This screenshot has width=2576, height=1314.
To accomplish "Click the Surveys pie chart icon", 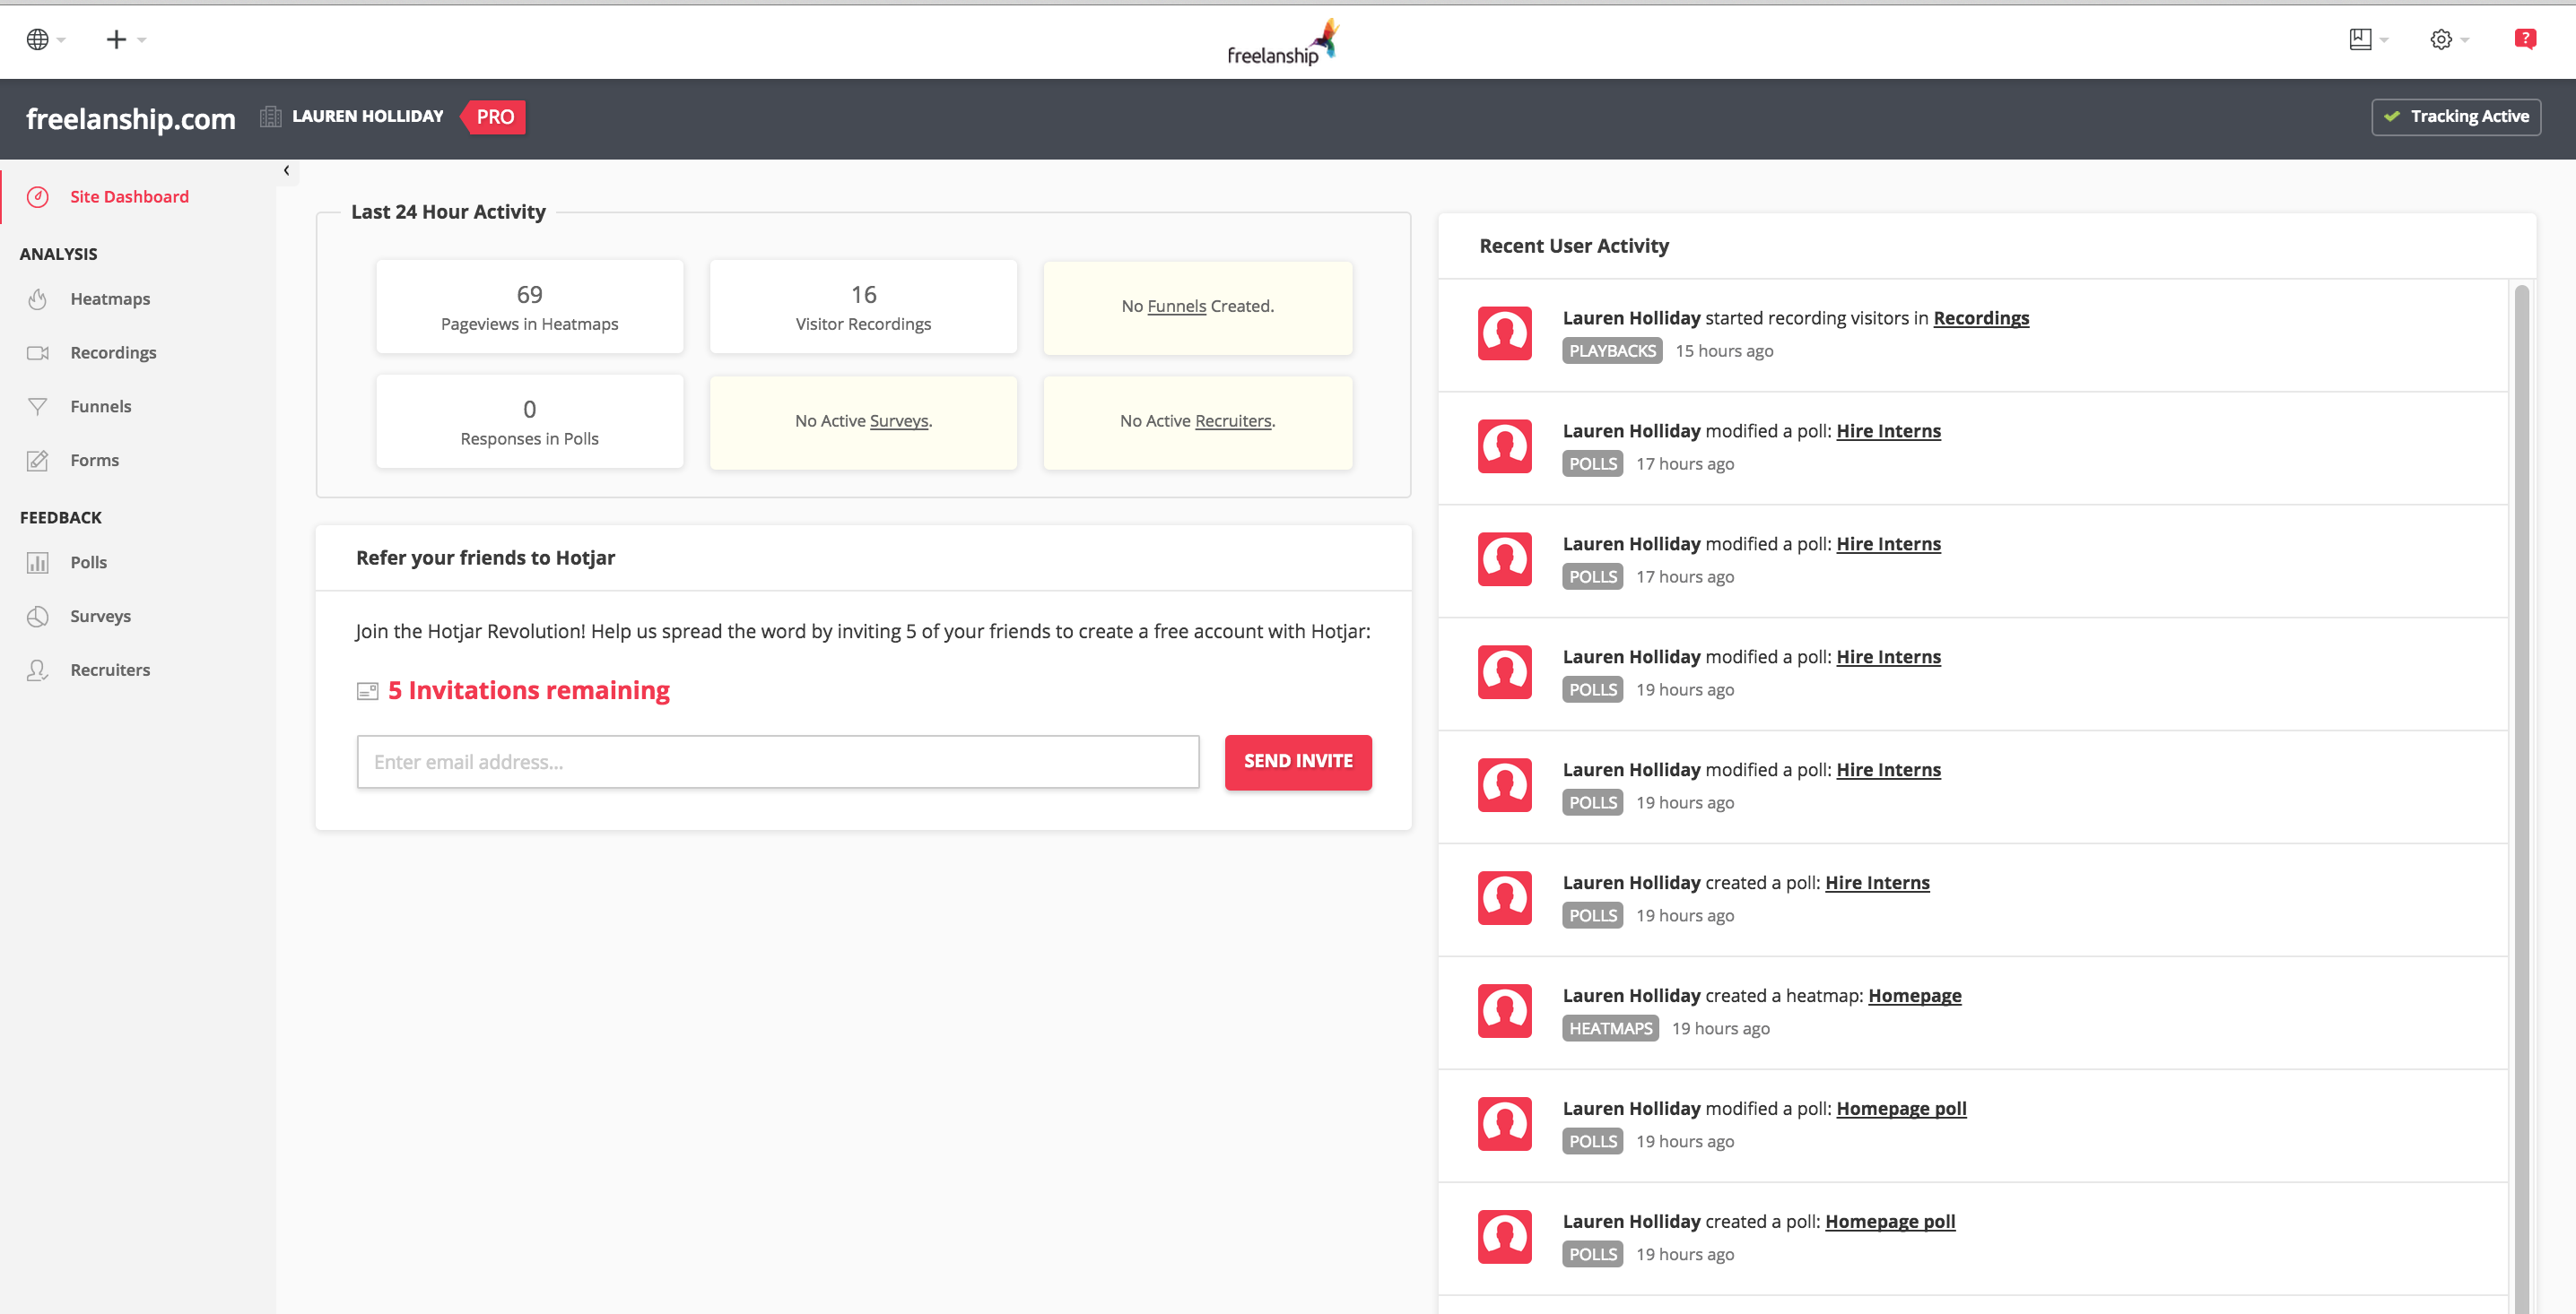I will coord(38,617).
